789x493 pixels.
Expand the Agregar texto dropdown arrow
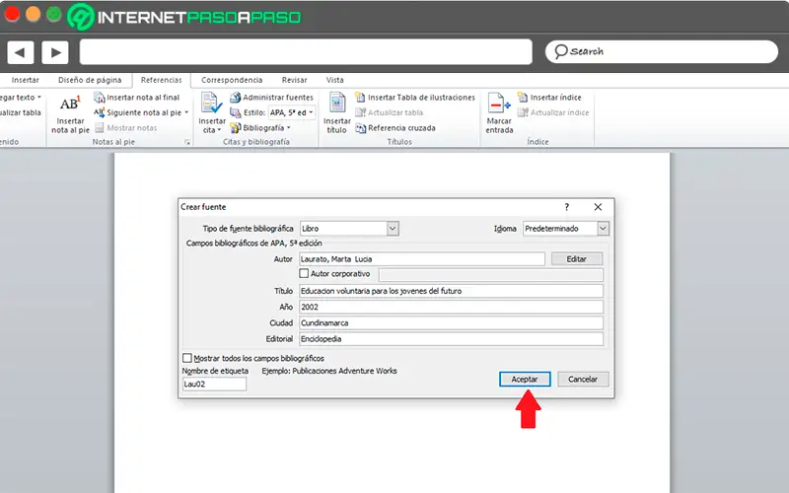coord(39,97)
